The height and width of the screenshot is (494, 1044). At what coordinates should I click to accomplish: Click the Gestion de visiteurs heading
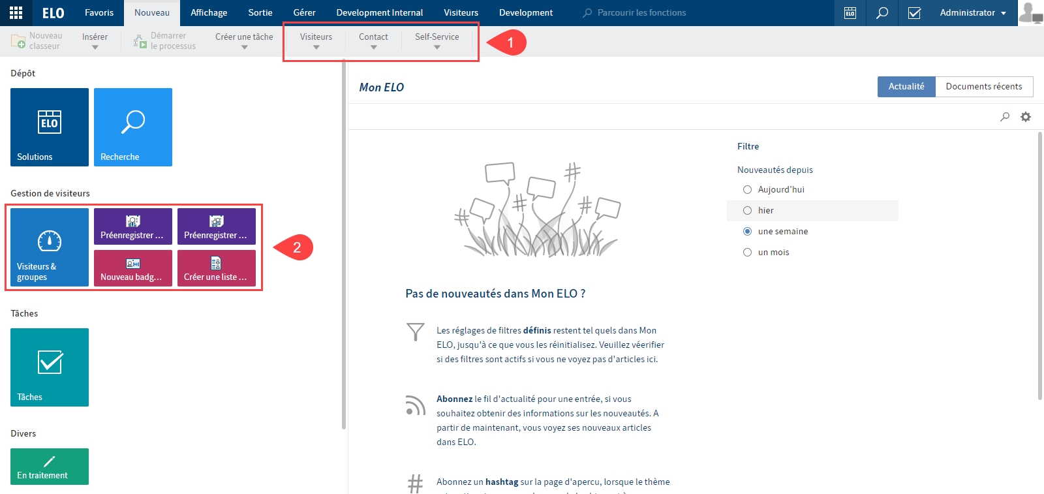tap(50, 193)
